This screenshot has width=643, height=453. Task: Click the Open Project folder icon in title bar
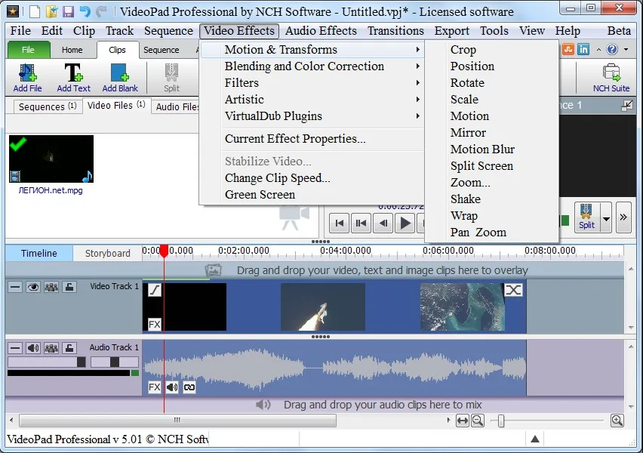coord(51,11)
